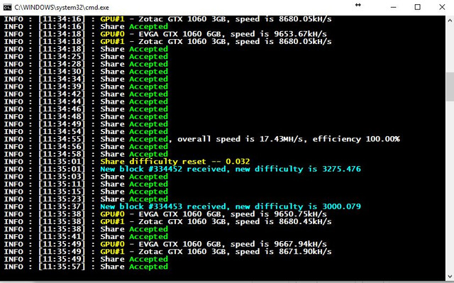Click 'GPU#0' on the 11:35:38 line
This screenshot has width=454, height=283.
[112, 214]
